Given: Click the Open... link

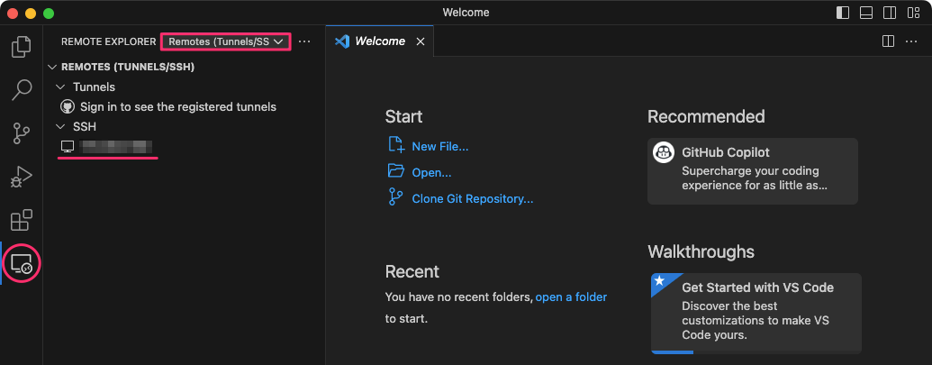Looking at the screenshot, I should click(x=431, y=172).
